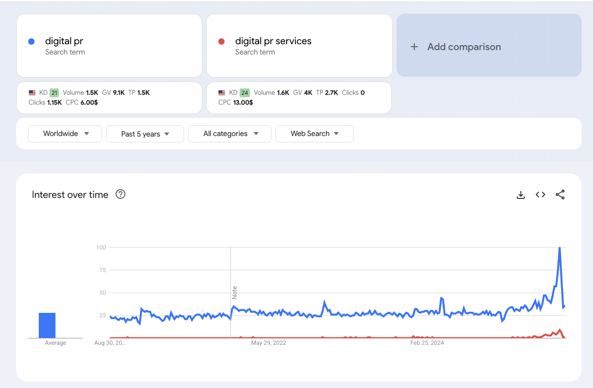Expand the Past 5 years time selector
This screenshot has height=388, width=593.
coord(144,134)
